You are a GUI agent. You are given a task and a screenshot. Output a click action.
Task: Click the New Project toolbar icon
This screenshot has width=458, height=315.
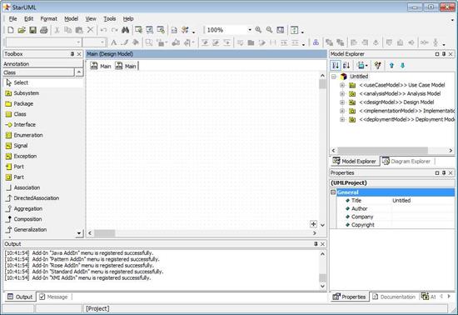pyautogui.click(x=11, y=30)
